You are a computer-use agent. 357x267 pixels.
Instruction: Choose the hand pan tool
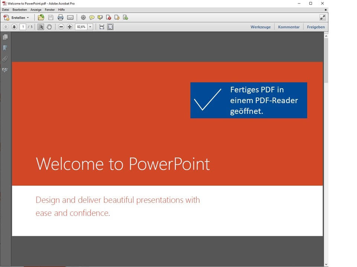[x=49, y=27]
